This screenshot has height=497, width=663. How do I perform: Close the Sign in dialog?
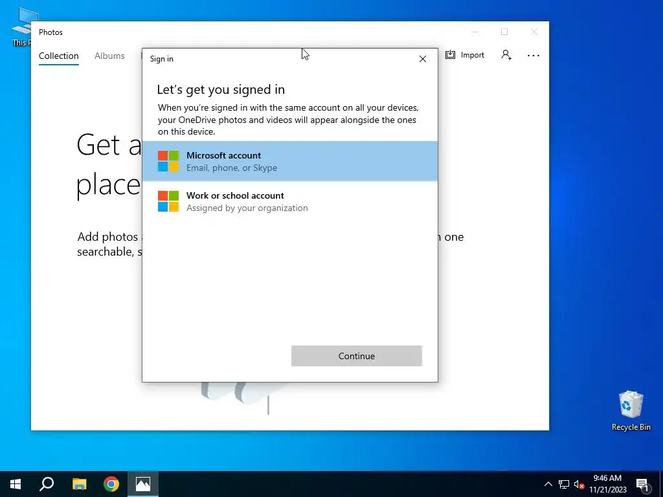pyautogui.click(x=422, y=59)
